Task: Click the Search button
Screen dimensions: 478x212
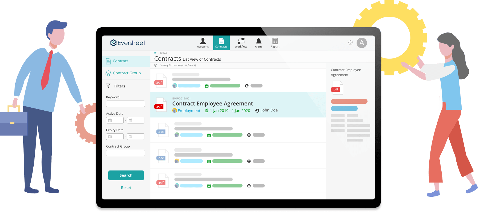Action: (x=126, y=175)
